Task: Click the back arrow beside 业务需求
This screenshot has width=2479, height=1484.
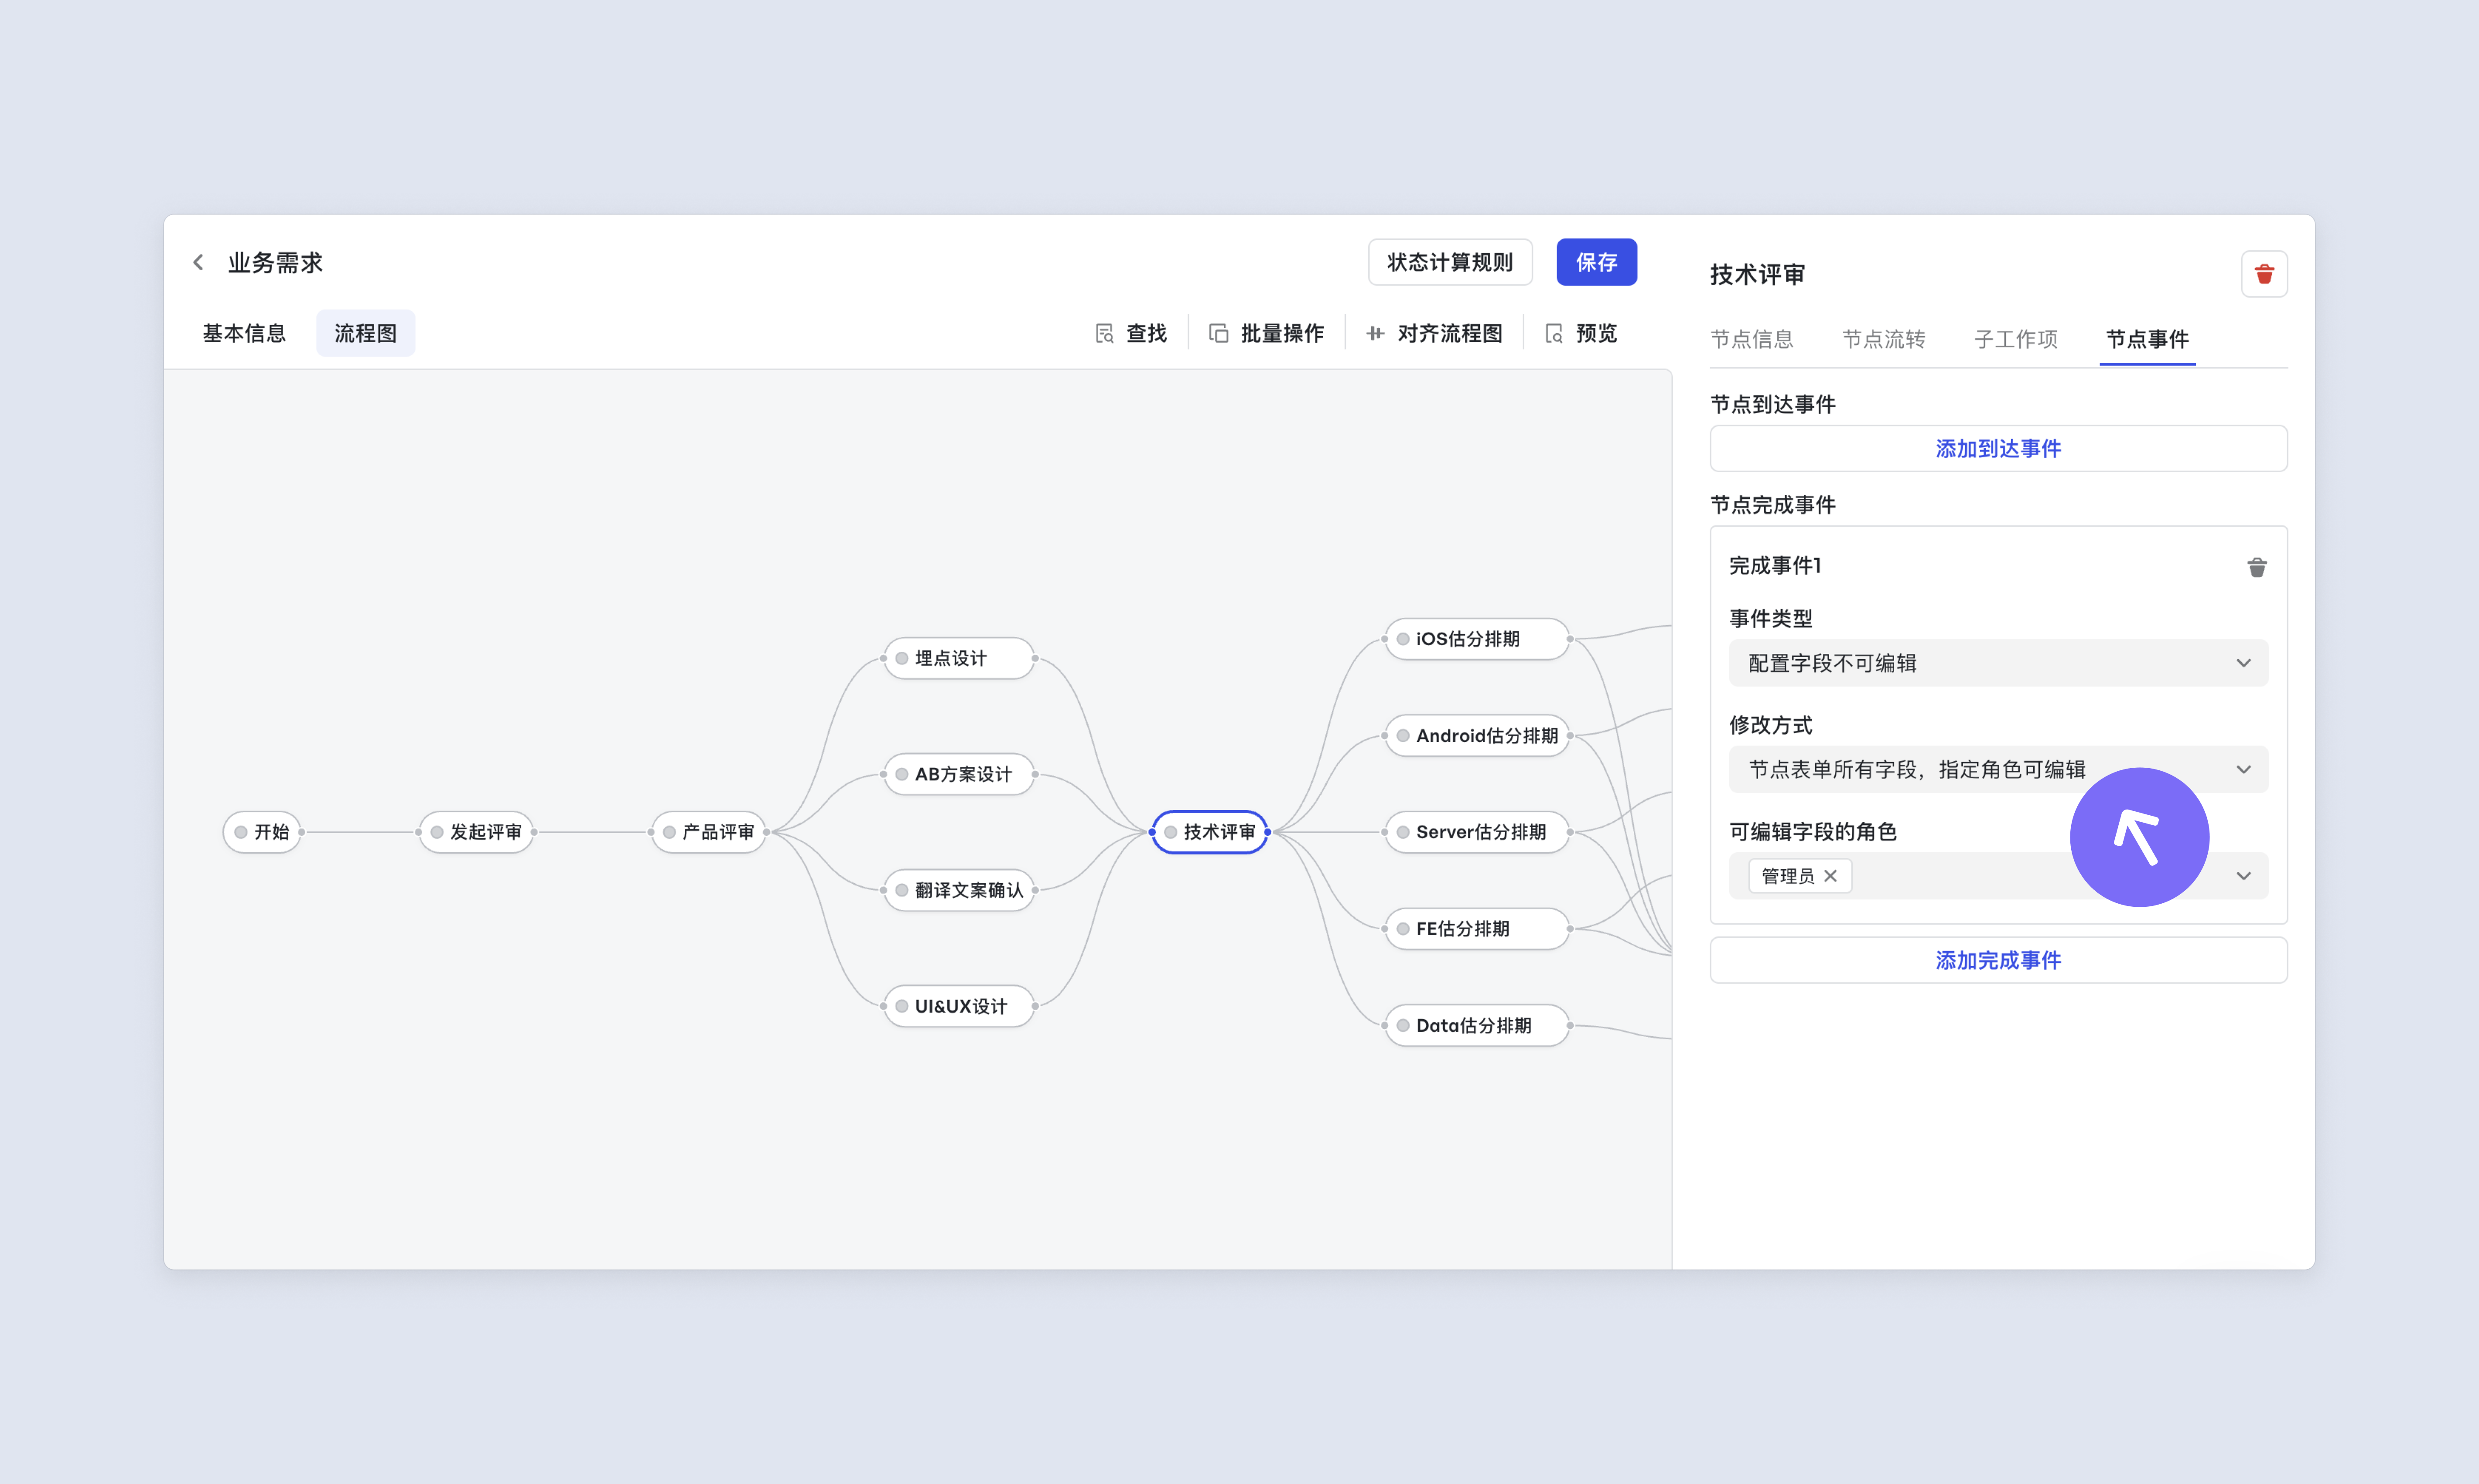Action: pos(198,262)
